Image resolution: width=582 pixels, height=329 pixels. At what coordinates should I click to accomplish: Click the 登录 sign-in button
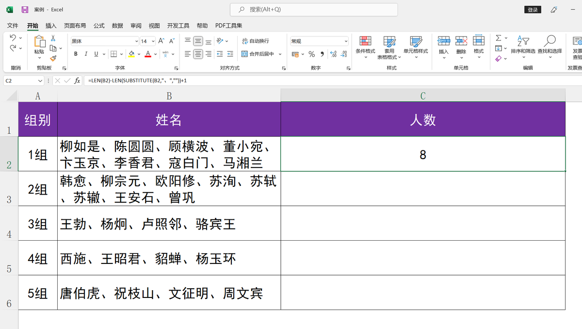coord(533,10)
